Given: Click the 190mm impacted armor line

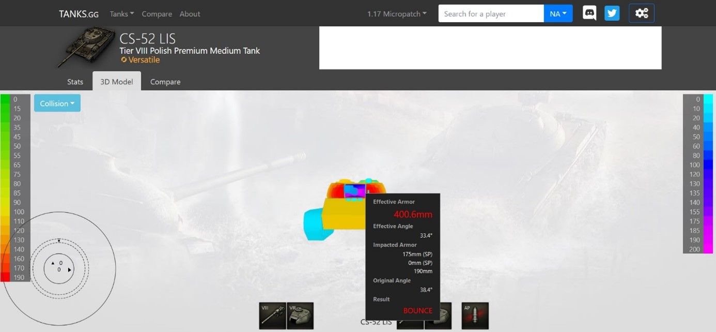Looking at the screenshot, I should 423,271.
